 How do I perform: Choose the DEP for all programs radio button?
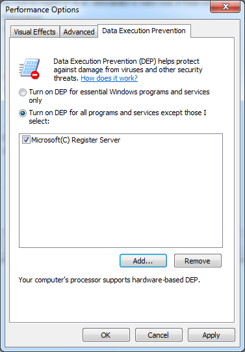22,113
